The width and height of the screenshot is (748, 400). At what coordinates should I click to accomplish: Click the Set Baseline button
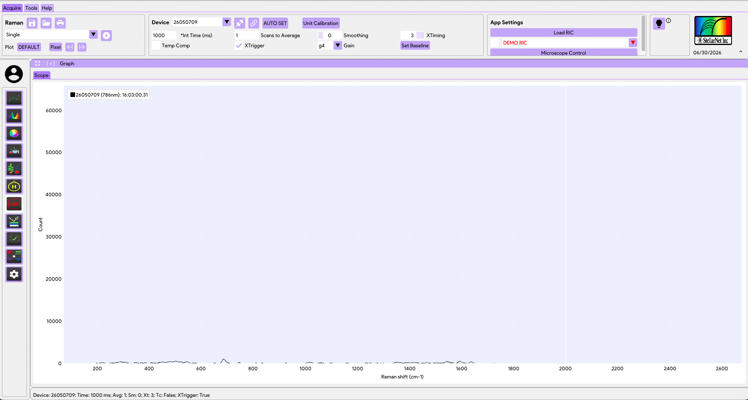pyautogui.click(x=415, y=45)
